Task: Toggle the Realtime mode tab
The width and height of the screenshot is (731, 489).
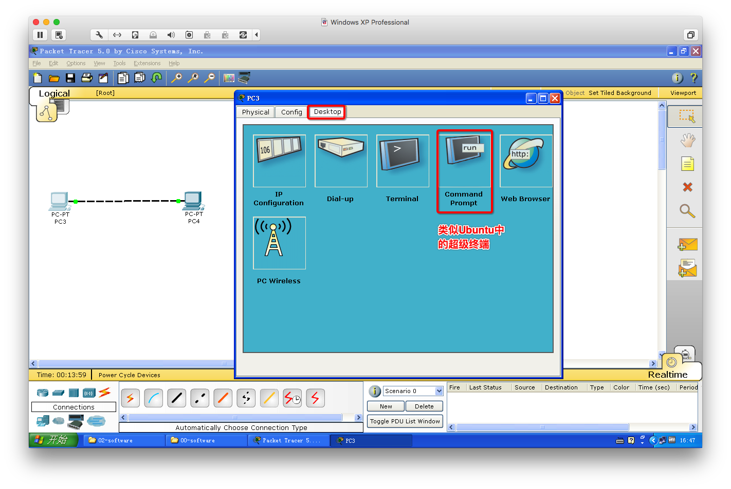Action: [x=667, y=375]
